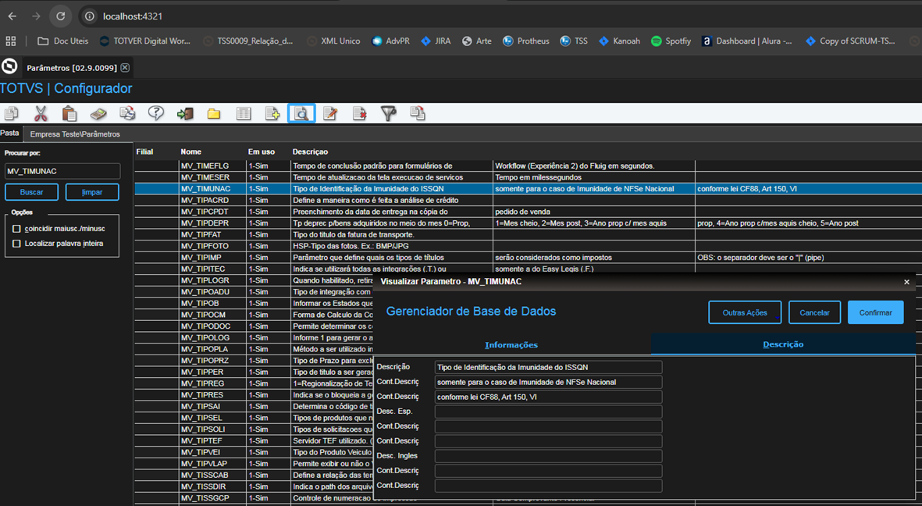Click the delete record red X icon
This screenshot has width=922, height=506.
[x=360, y=113]
